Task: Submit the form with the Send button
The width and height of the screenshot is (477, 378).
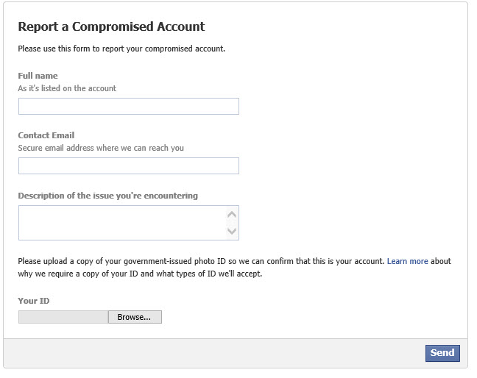Action: (442, 353)
